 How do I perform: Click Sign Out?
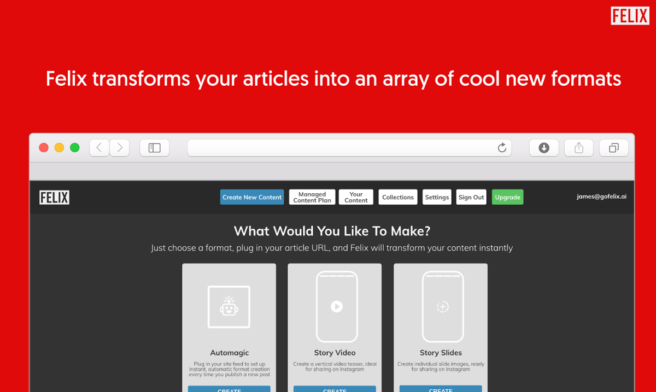[471, 197]
